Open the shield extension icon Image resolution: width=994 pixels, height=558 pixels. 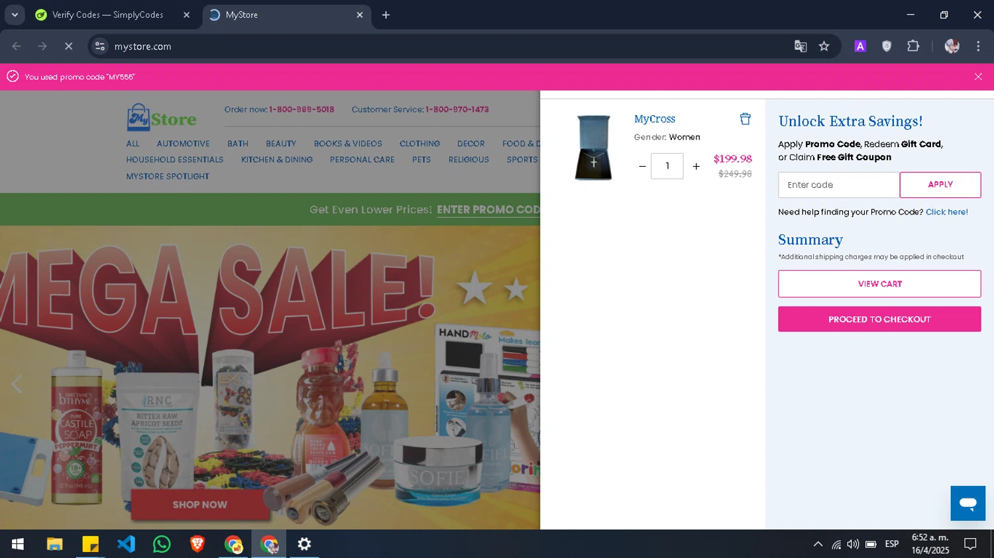coord(887,46)
